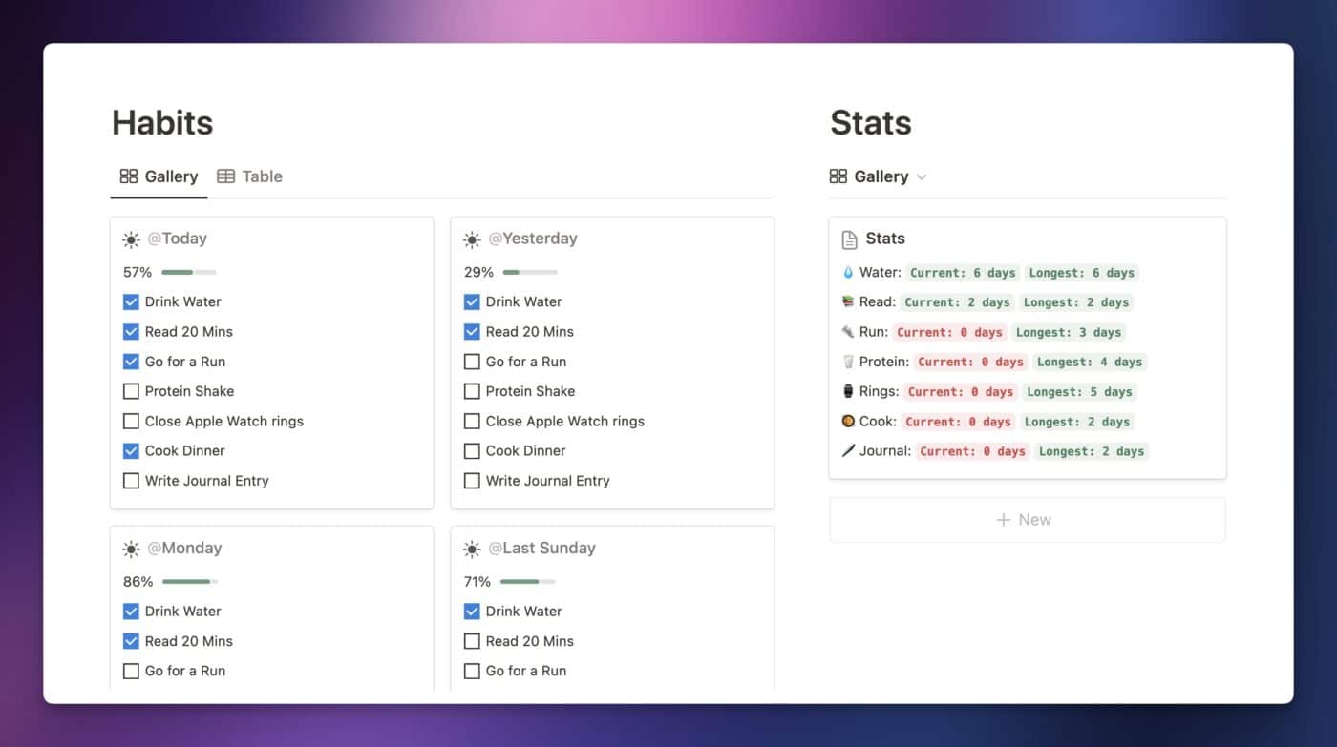
Task: Click the 57% progress bar on @Today
Action: coord(189,273)
